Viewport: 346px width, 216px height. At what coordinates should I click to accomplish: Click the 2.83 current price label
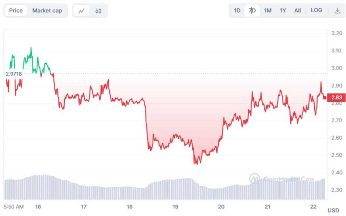[336, 98]
